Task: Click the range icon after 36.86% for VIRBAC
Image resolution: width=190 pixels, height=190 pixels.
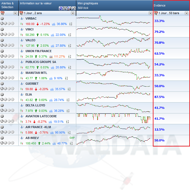Action: pos(71,24)
